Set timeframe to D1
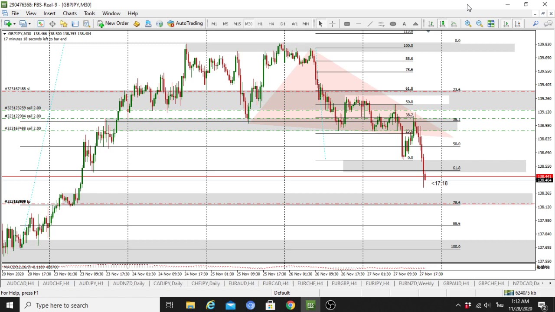 point(283,24)
